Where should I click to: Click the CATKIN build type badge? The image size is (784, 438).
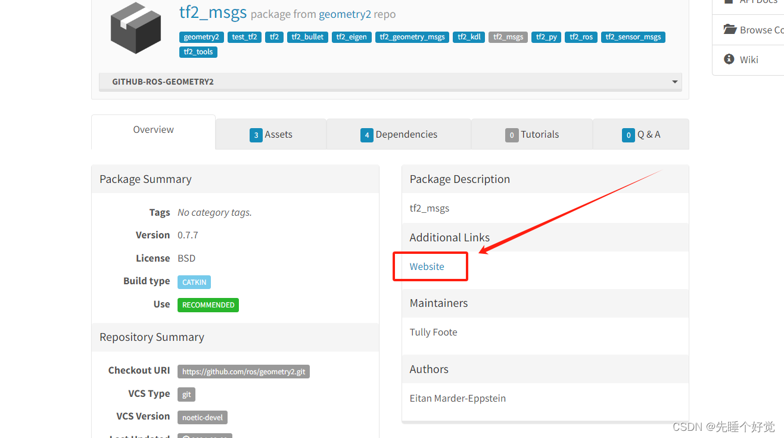pos(194,282)
